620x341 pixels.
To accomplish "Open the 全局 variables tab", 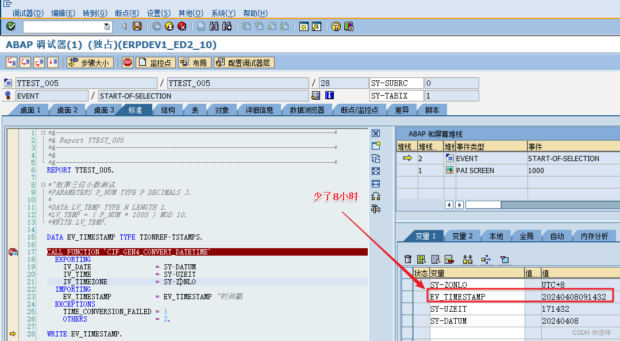I will [526, 236].
